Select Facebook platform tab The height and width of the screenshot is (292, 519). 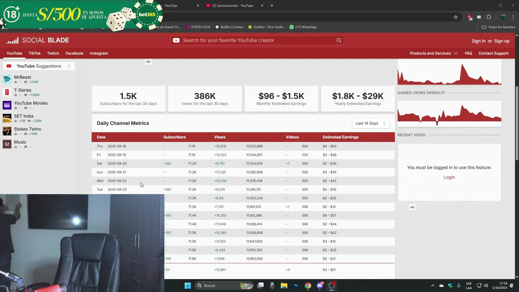(74, 53)
